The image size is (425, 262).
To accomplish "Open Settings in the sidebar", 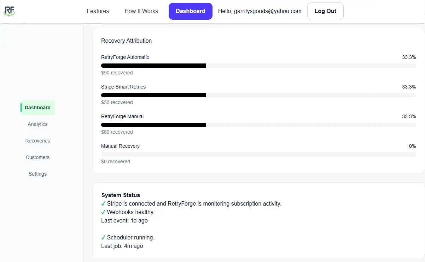I will (37, 174).
